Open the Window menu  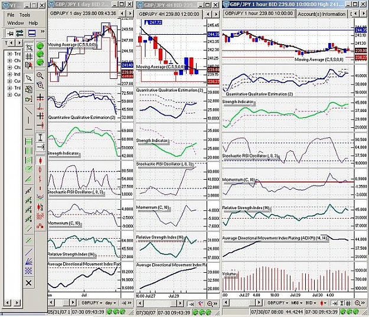click(15, 23)
